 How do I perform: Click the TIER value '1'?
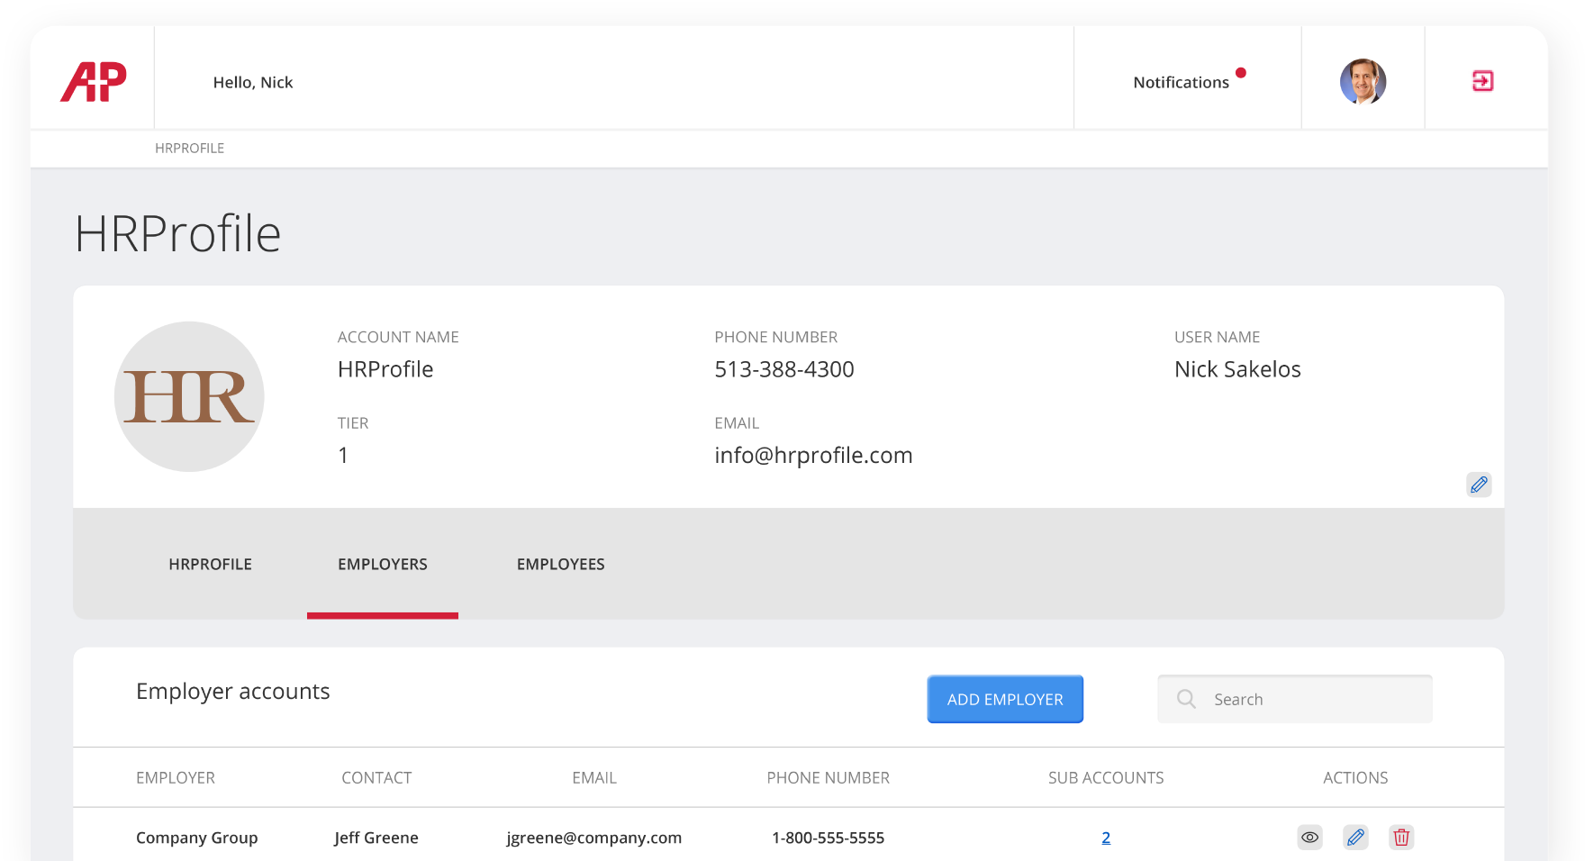pyautogui.click(x=343, y=455)
